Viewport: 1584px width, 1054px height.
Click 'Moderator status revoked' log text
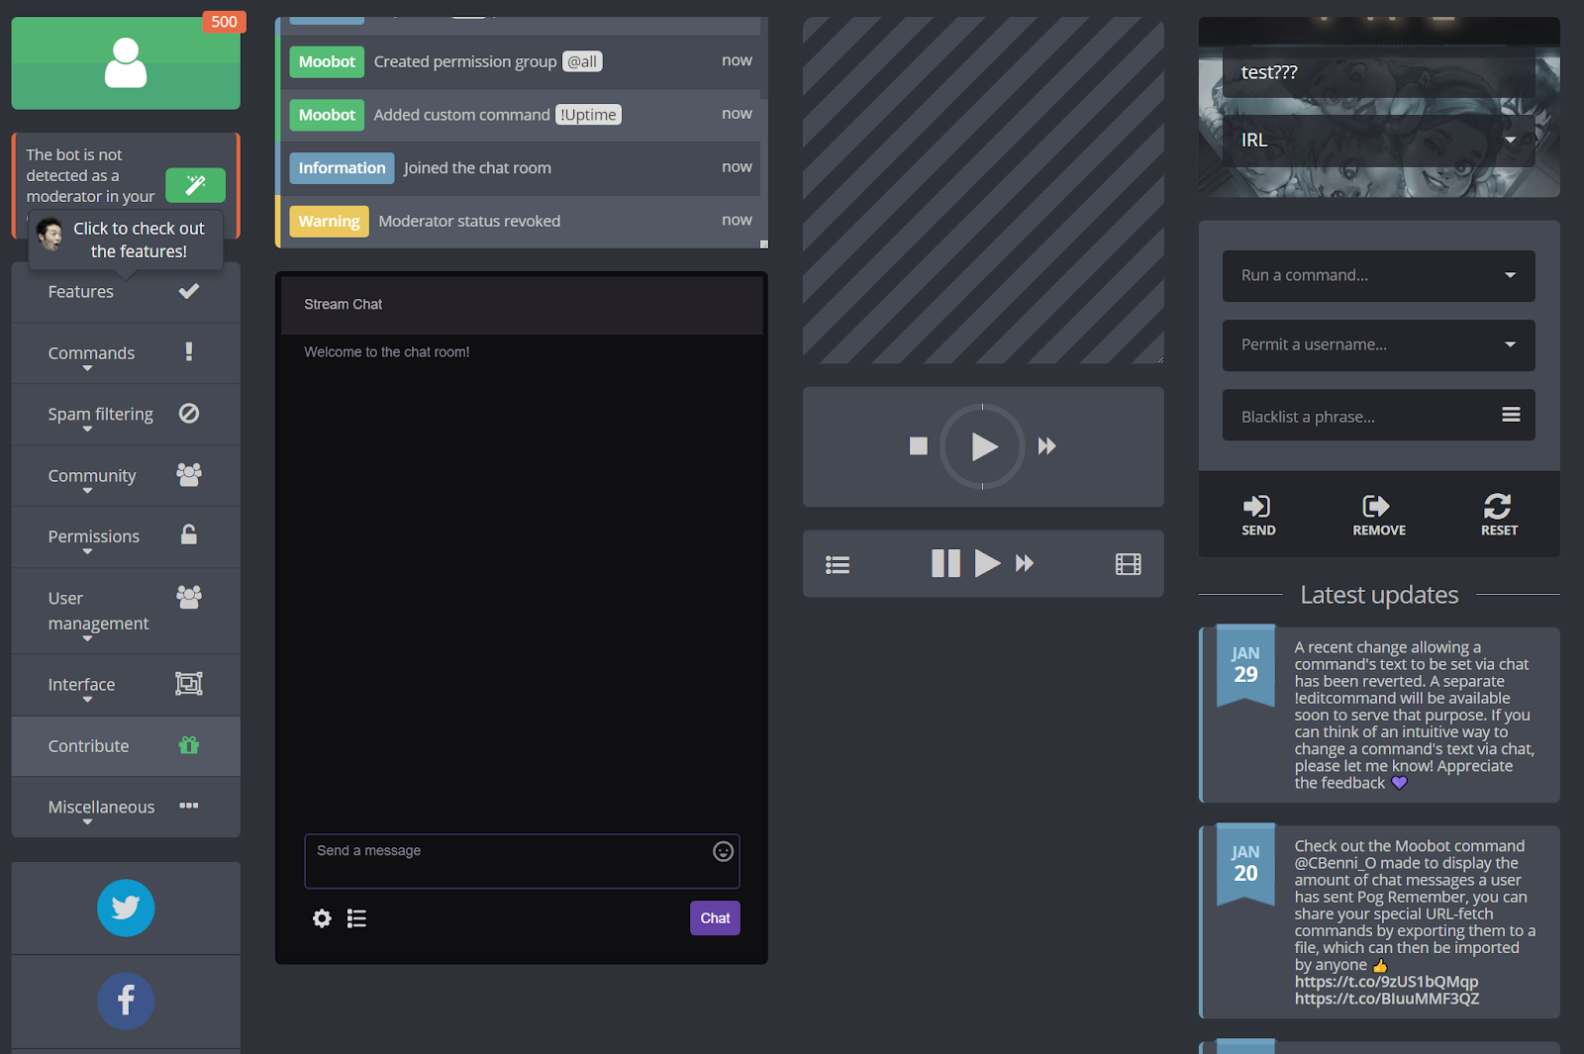click(469, 221)
